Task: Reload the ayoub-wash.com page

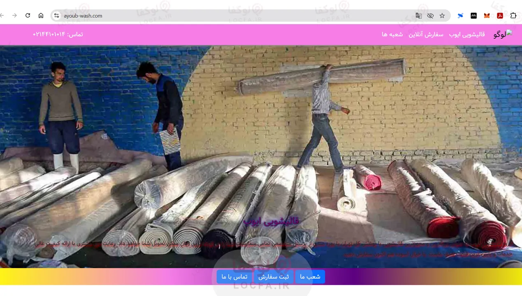Action: [28, 16]
